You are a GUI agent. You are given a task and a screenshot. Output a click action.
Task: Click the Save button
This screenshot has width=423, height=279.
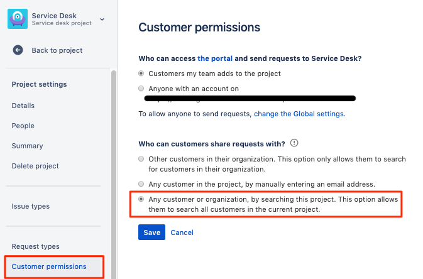click(151, 232)
